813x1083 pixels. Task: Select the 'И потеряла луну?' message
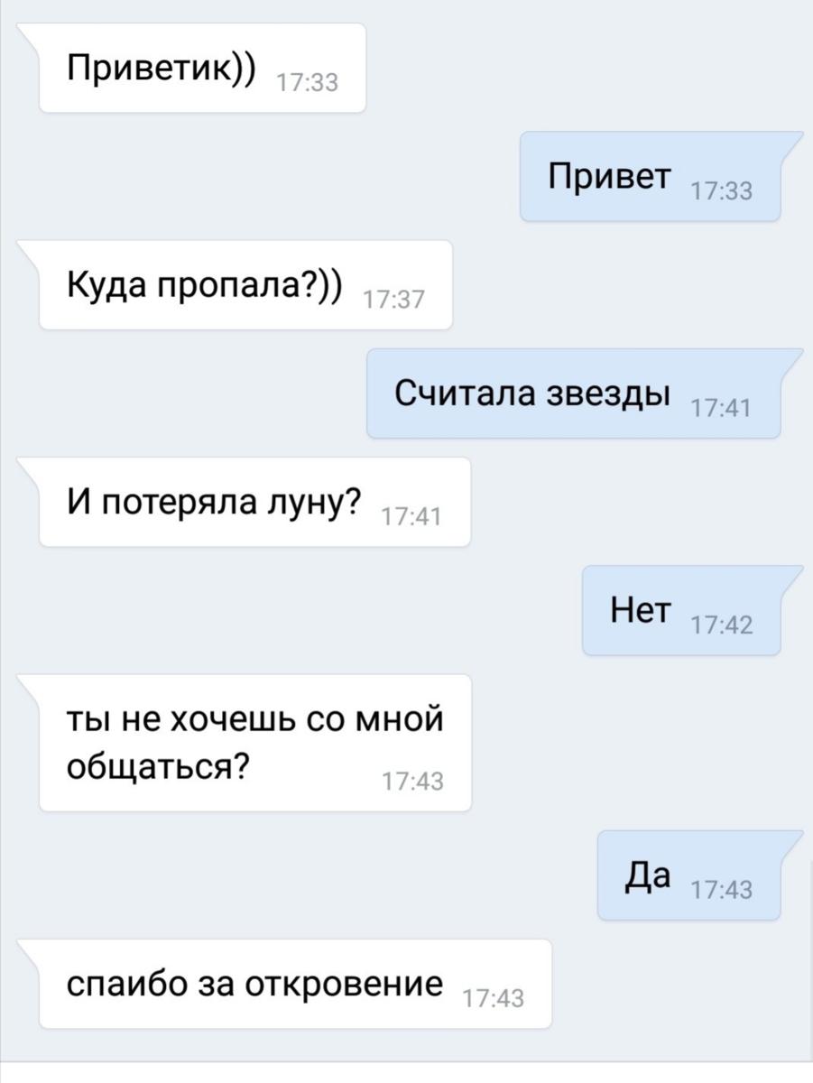254,501
